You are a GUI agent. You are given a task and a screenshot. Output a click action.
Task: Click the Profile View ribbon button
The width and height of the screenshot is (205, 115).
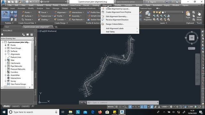[94, 12]
